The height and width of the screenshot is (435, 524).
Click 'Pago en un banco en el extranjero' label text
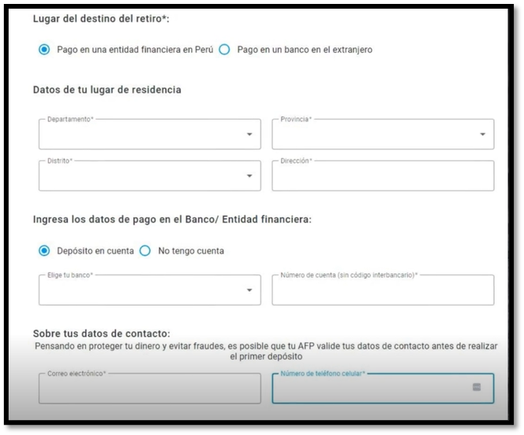(305, 50)
